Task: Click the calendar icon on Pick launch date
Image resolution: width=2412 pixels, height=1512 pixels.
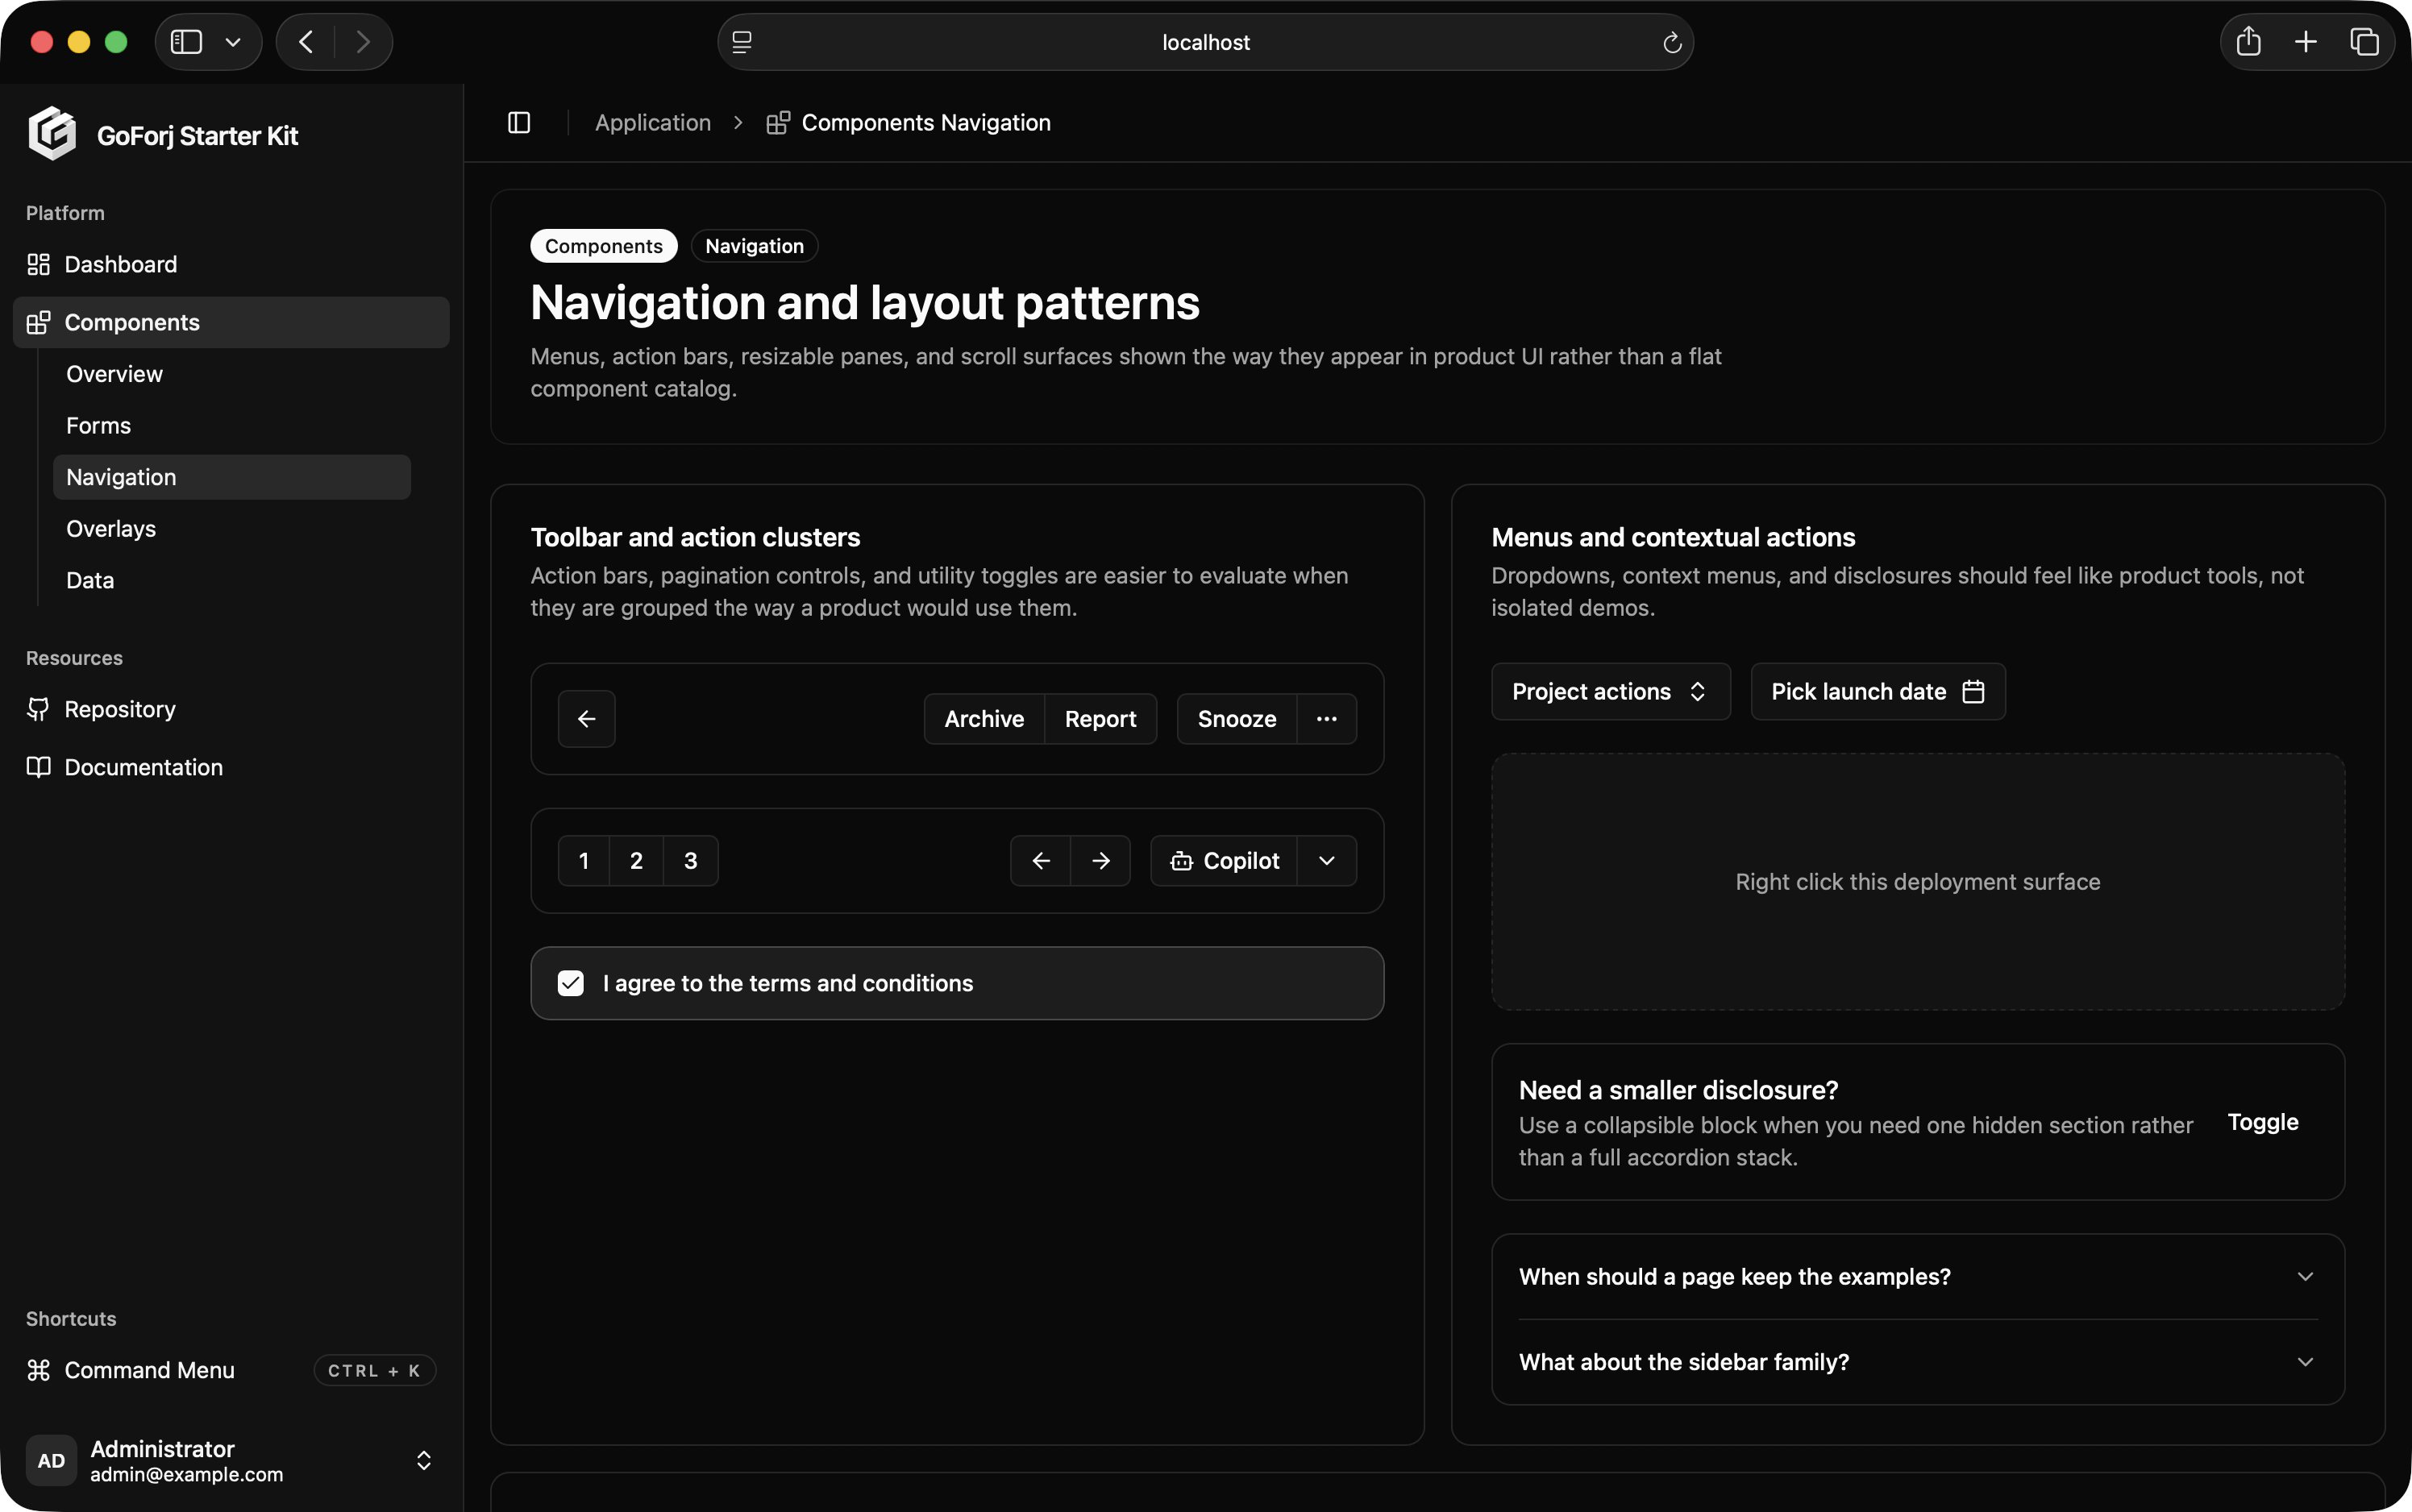Action: [x=1973, y=691]
